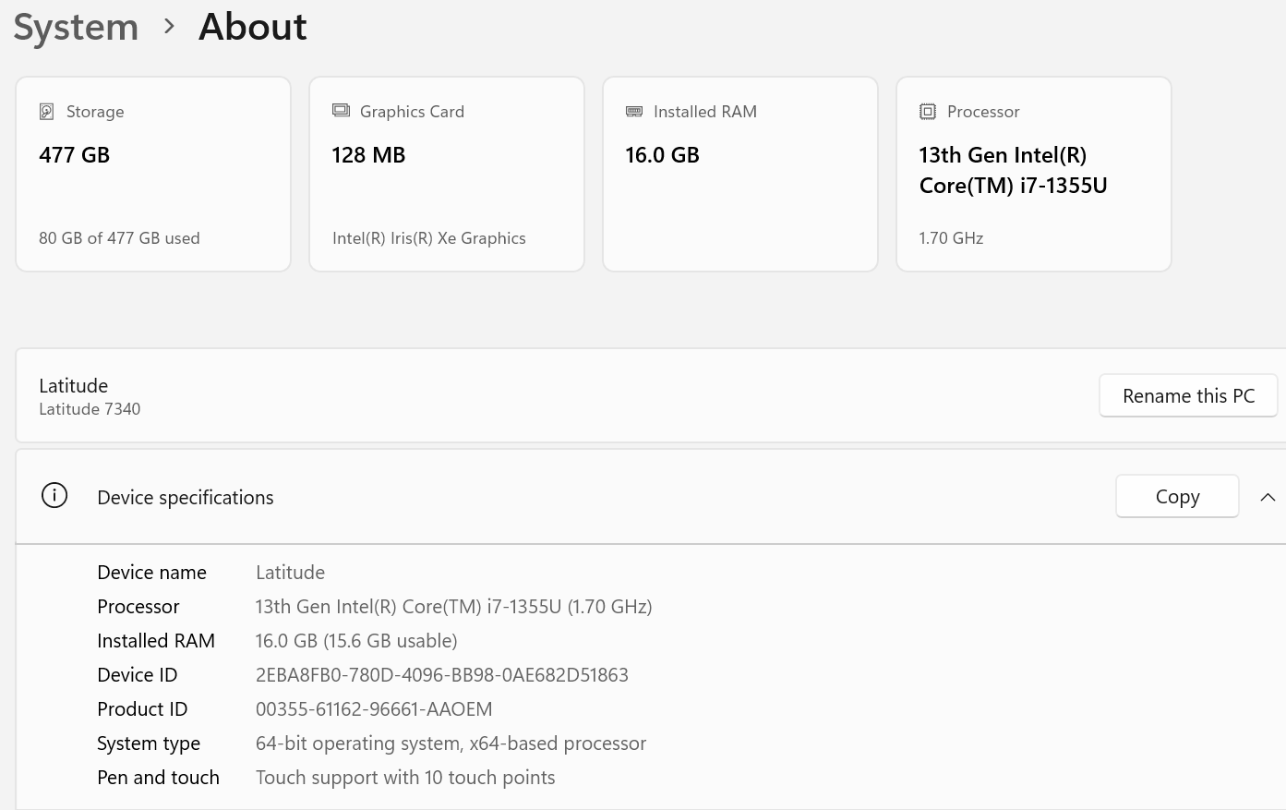Select 'Intel(R) Iris(R) Xe Graphics' text

(429, 238)
